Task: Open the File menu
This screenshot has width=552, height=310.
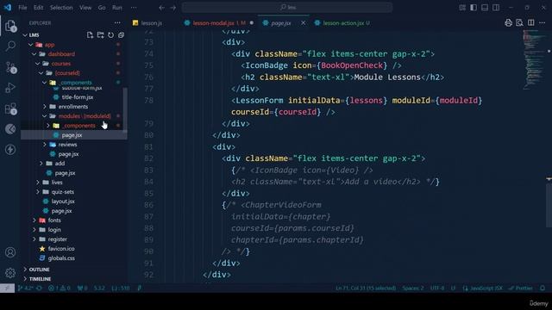Action: point(22,8)
